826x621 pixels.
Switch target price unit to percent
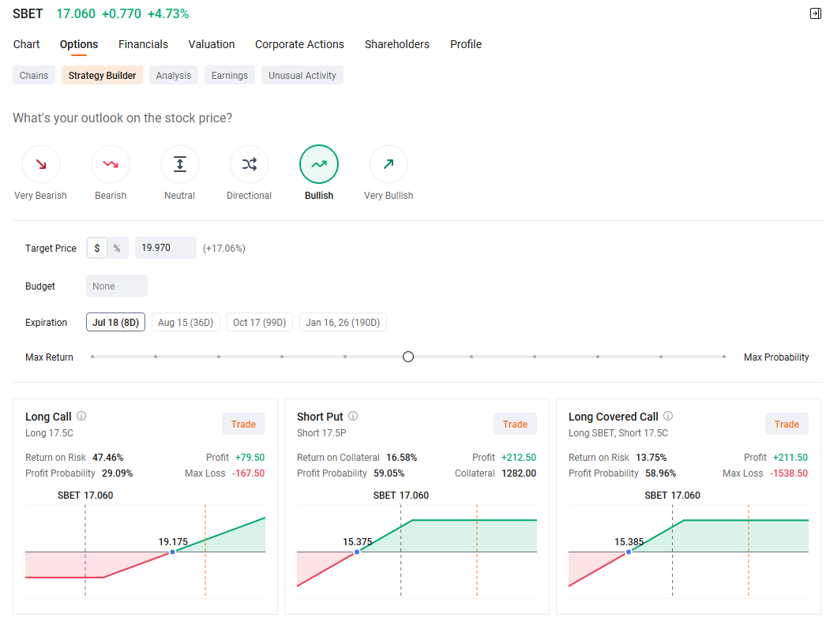tap(117, 248)
